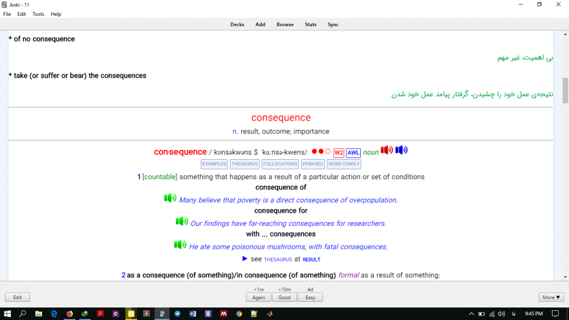This screenshot has height=320, width=569.
Task: Open the File menu
Action: coord(7,14)
